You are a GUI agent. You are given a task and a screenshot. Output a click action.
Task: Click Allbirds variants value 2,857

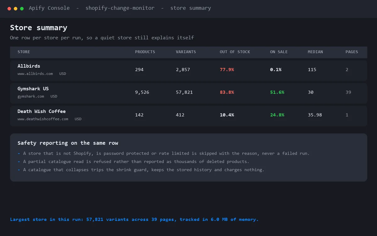[183, 70]
